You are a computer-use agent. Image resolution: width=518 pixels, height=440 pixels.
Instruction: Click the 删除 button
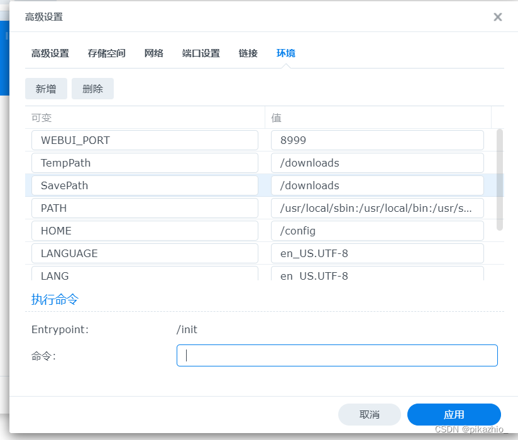point(92,89)
